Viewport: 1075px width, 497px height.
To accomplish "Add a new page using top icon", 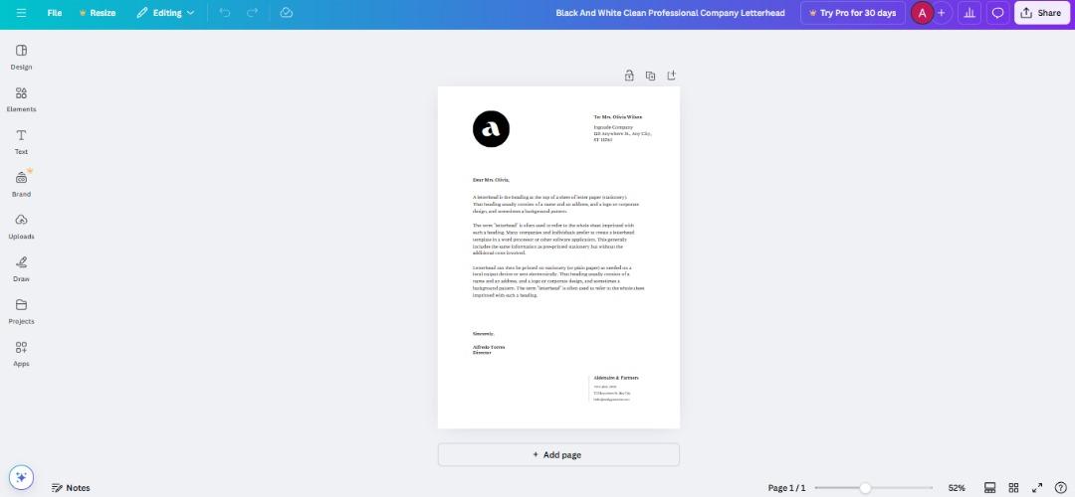I will (x=671, y=76).
